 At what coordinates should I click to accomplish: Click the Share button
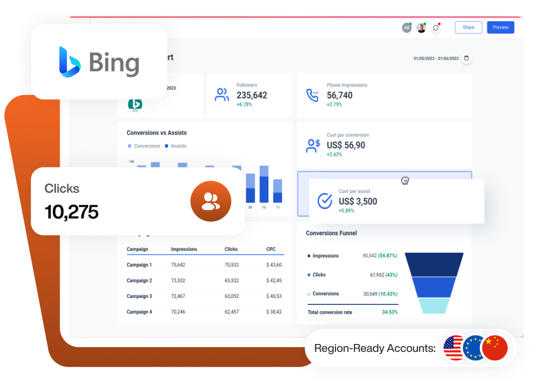pyautogui.click(x=469, y=27)
